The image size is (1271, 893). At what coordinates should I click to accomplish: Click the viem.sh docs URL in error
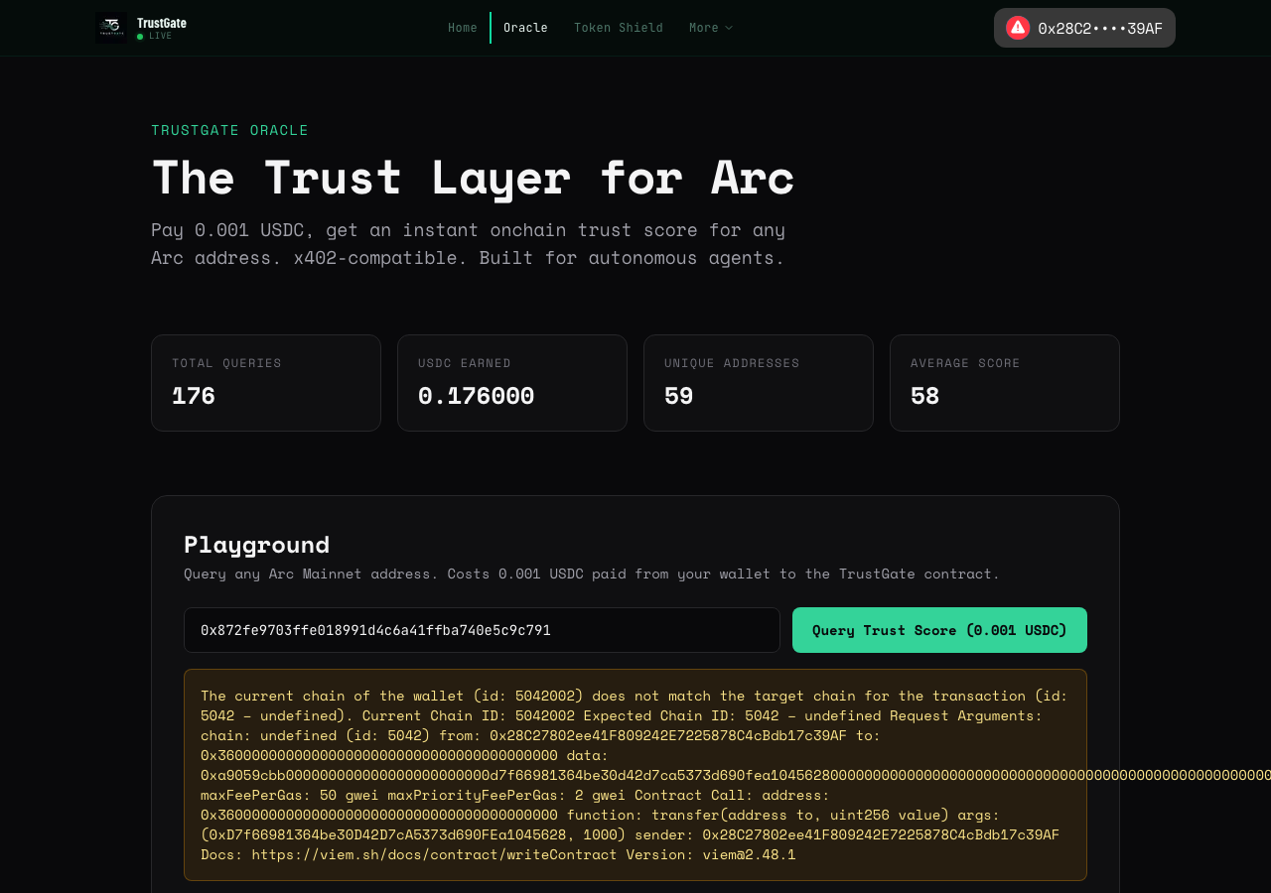[434, 854]
